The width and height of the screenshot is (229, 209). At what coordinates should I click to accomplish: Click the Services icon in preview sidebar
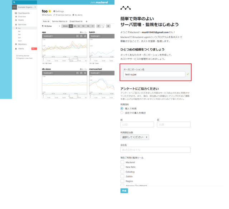pyautogui.click(x=16, y=25)
